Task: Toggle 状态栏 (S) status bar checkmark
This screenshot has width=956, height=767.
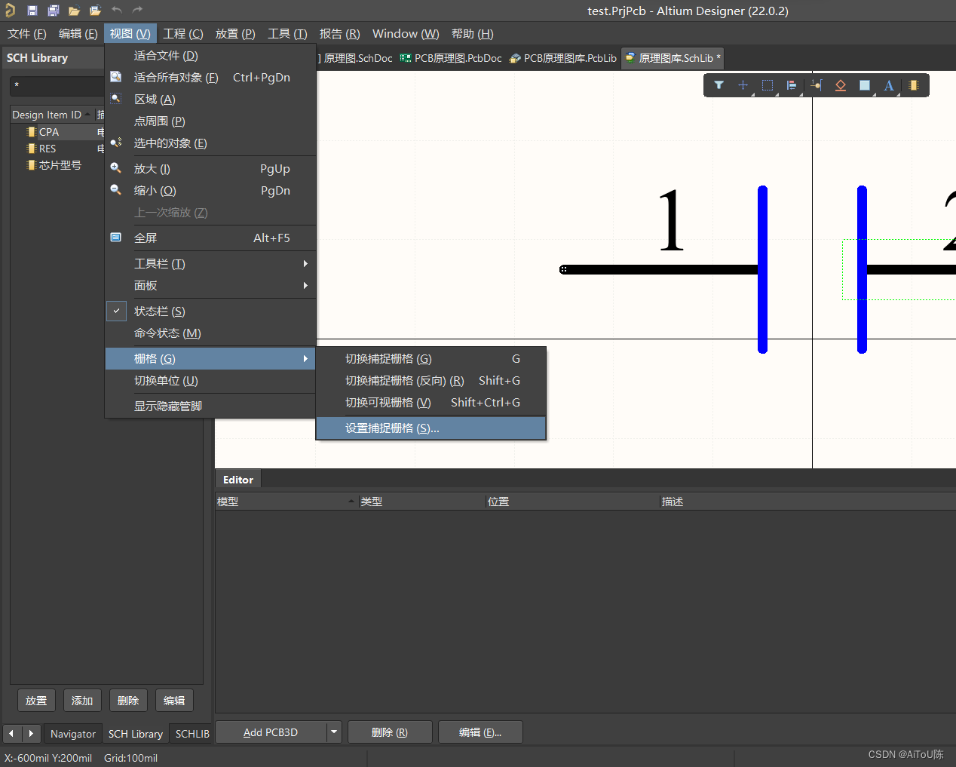Action: pyautogui.click(x=210, y=311)
